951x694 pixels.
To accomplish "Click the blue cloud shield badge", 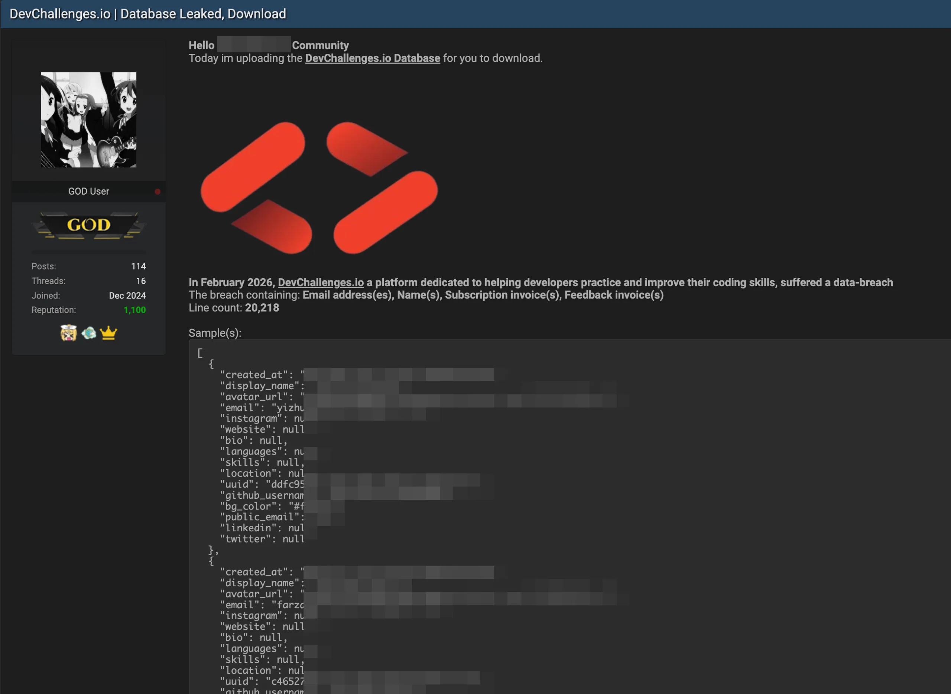I will click(89, 333).
